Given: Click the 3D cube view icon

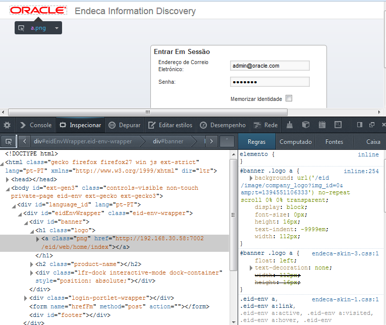Looking at the screenshot, I should pyautogui.click(x=305, y=125).
